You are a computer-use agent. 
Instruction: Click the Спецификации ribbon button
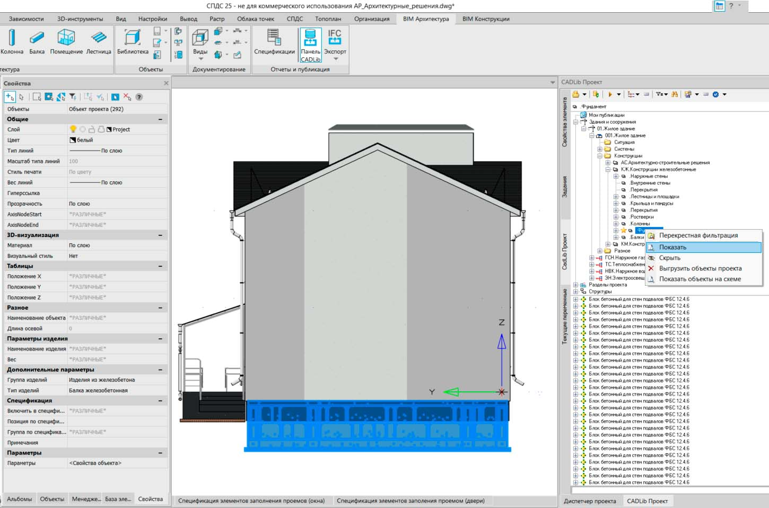pos(274,42)
